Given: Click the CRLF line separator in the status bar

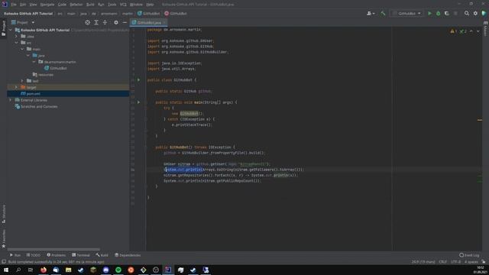Looking at the screenshot, I should point(443,262).
